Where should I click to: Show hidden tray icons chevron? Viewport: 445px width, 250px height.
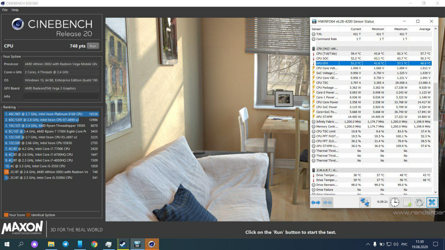pos(368,244)
